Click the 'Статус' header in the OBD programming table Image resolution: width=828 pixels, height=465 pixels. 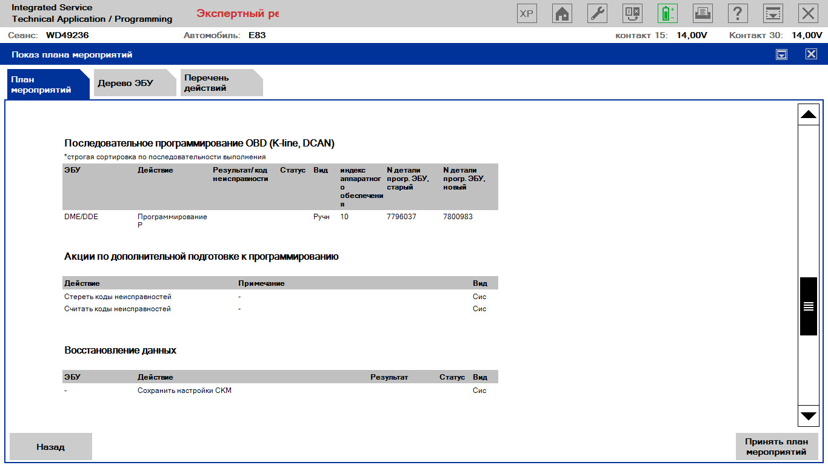(293, 170)
